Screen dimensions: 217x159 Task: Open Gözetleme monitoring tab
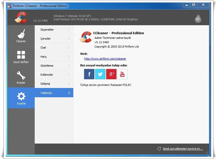pos(54,66)
